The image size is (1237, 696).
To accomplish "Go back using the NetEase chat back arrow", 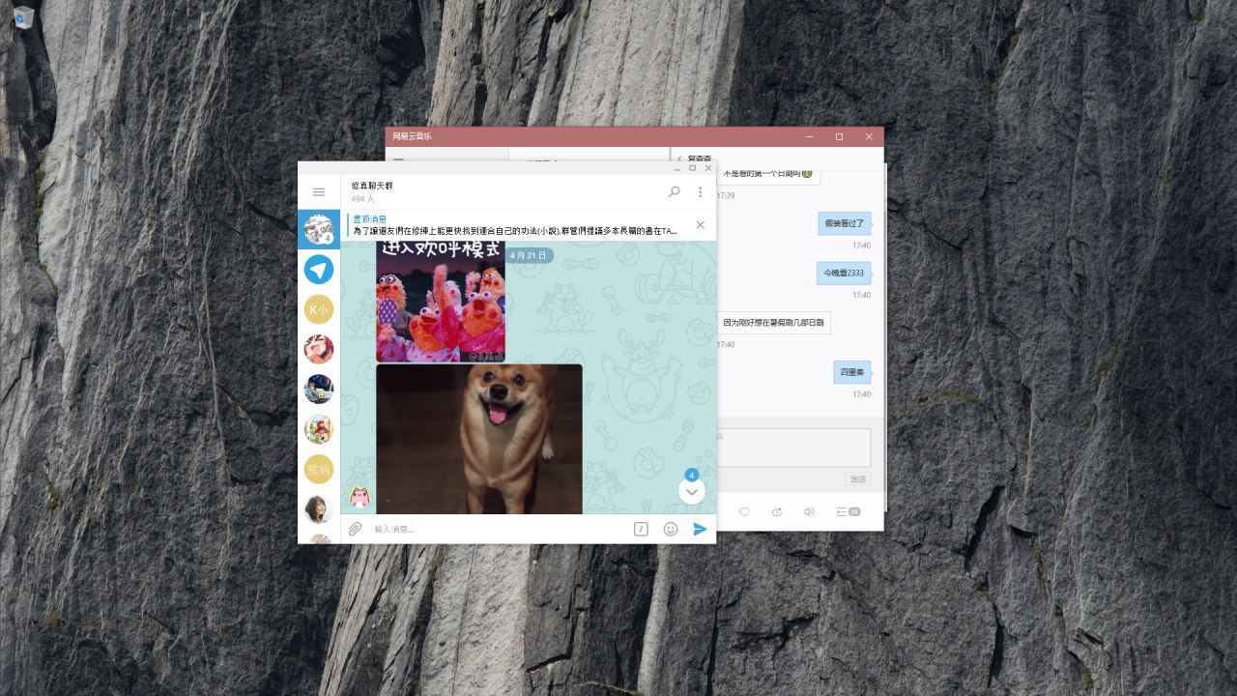I will (679, 159).
